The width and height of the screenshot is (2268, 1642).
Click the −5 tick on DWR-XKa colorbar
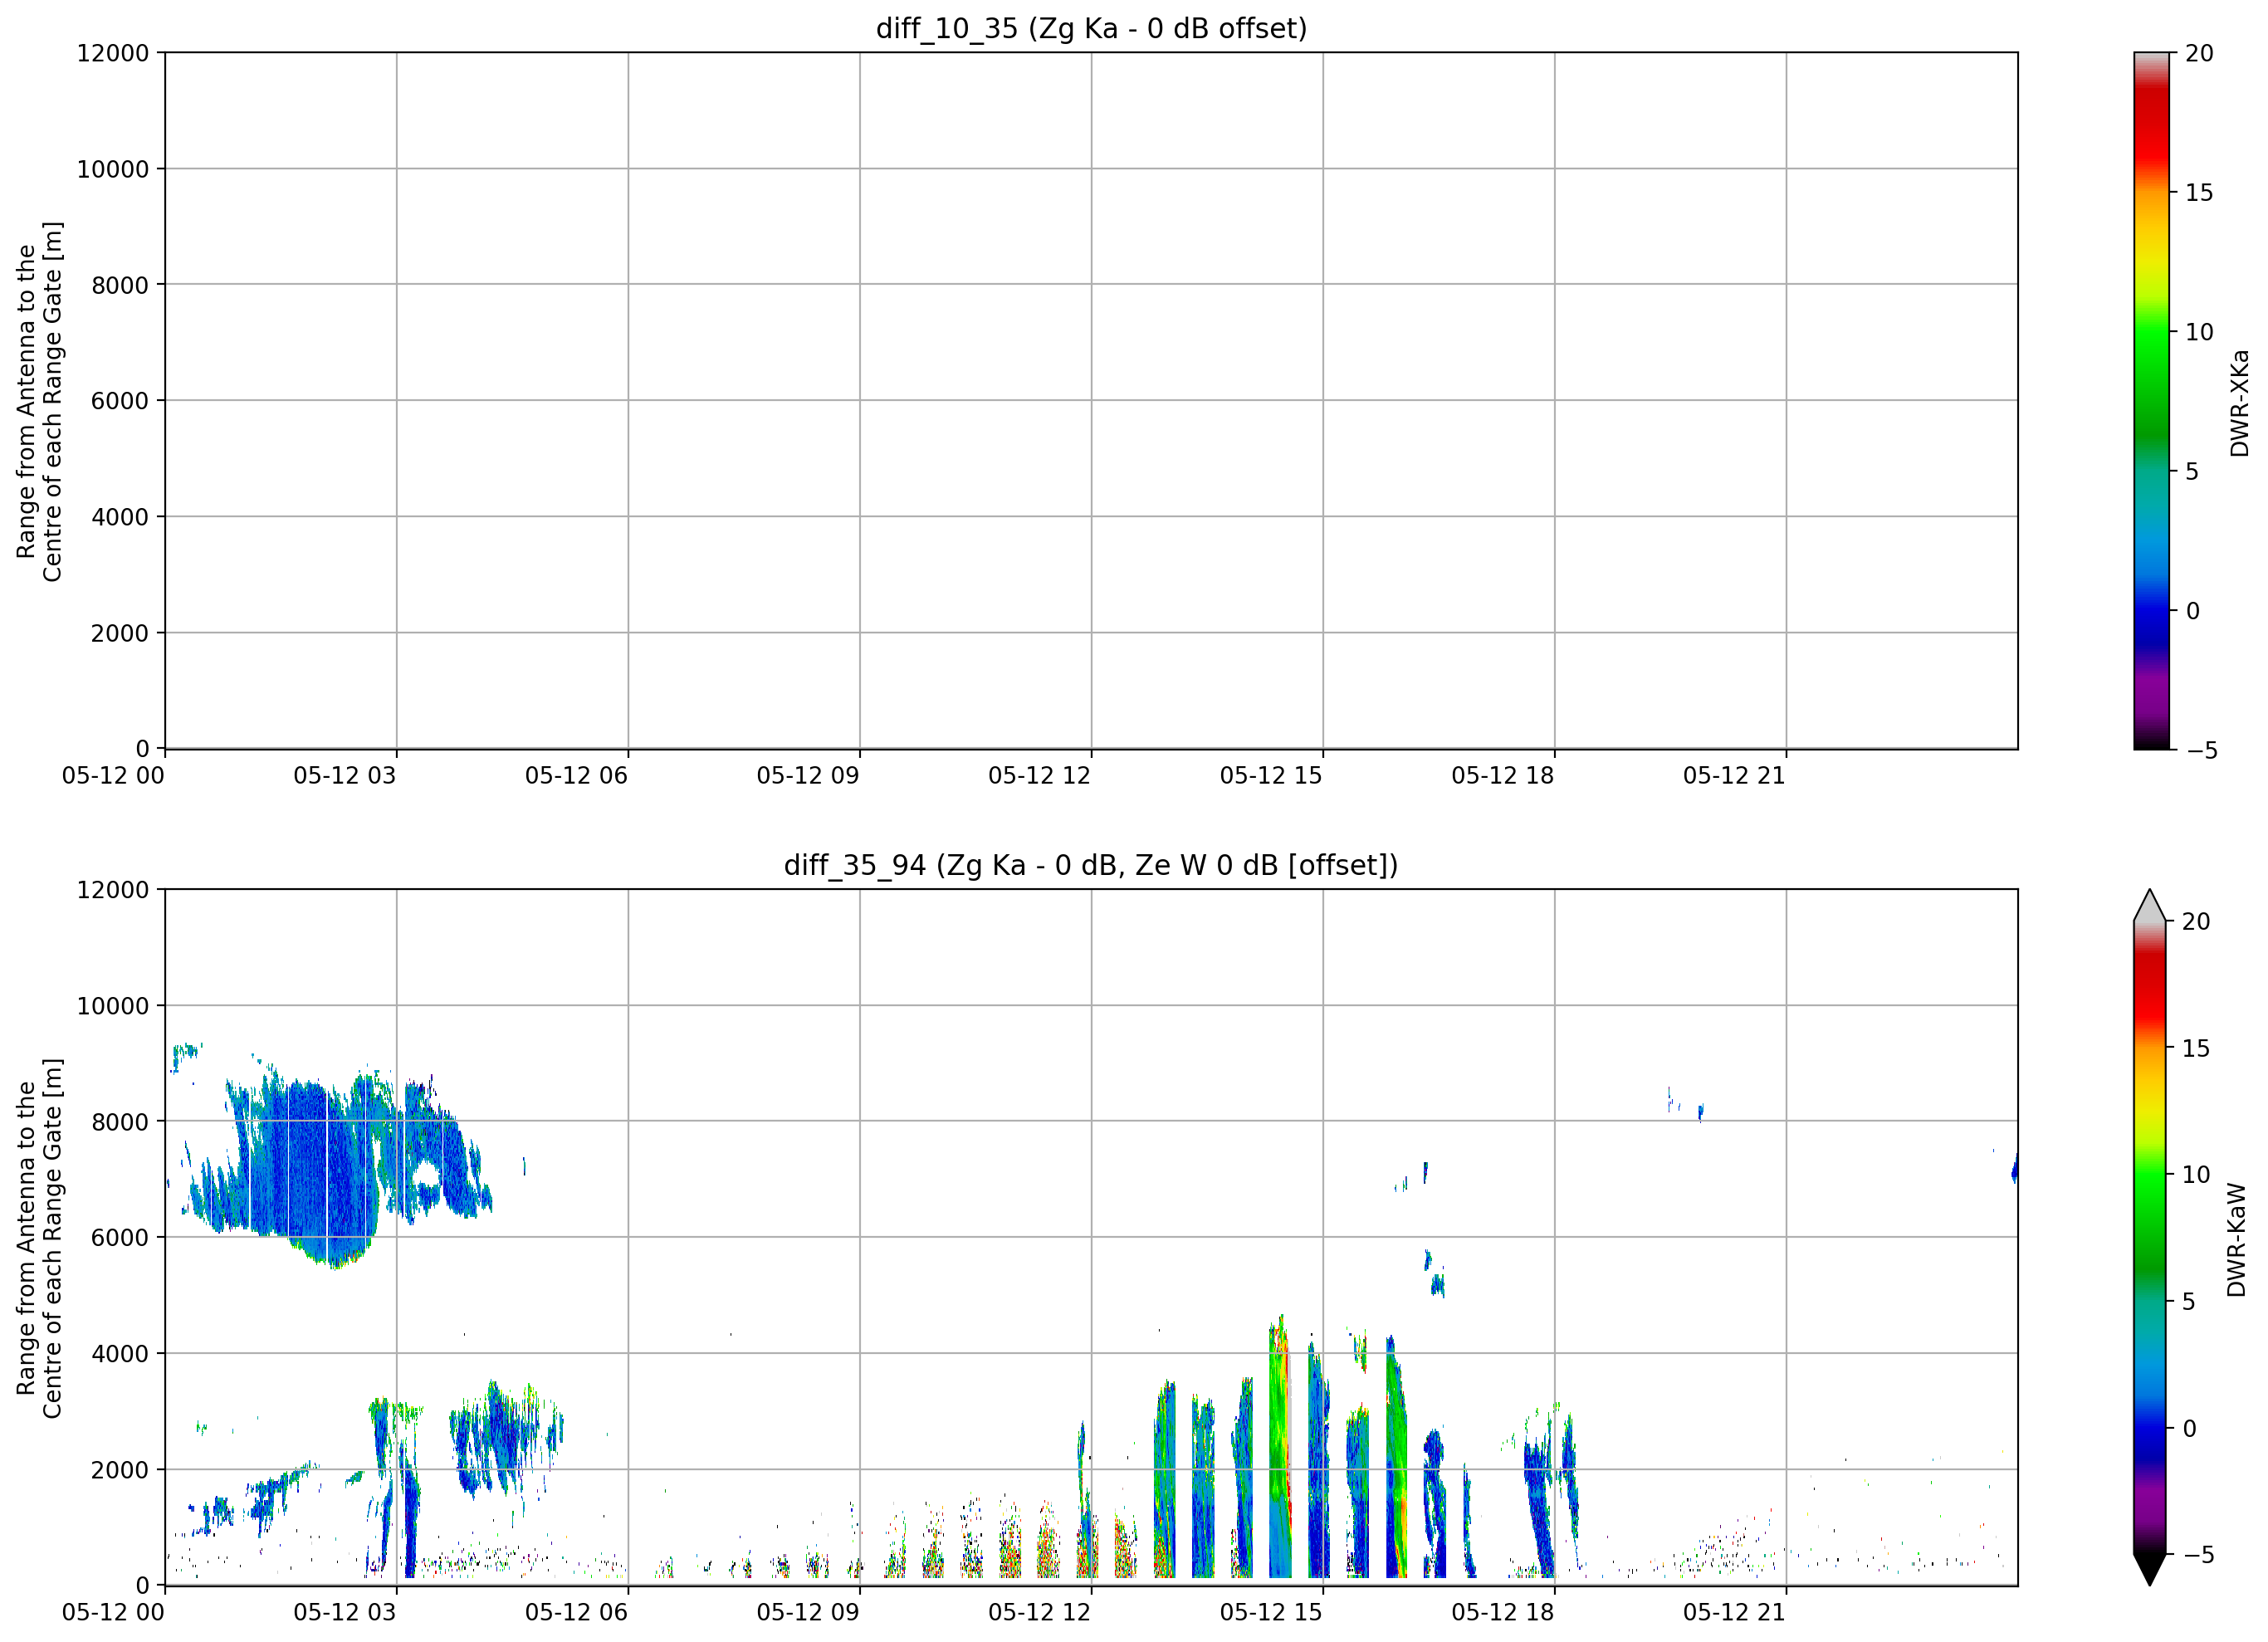pos(2201,751)
